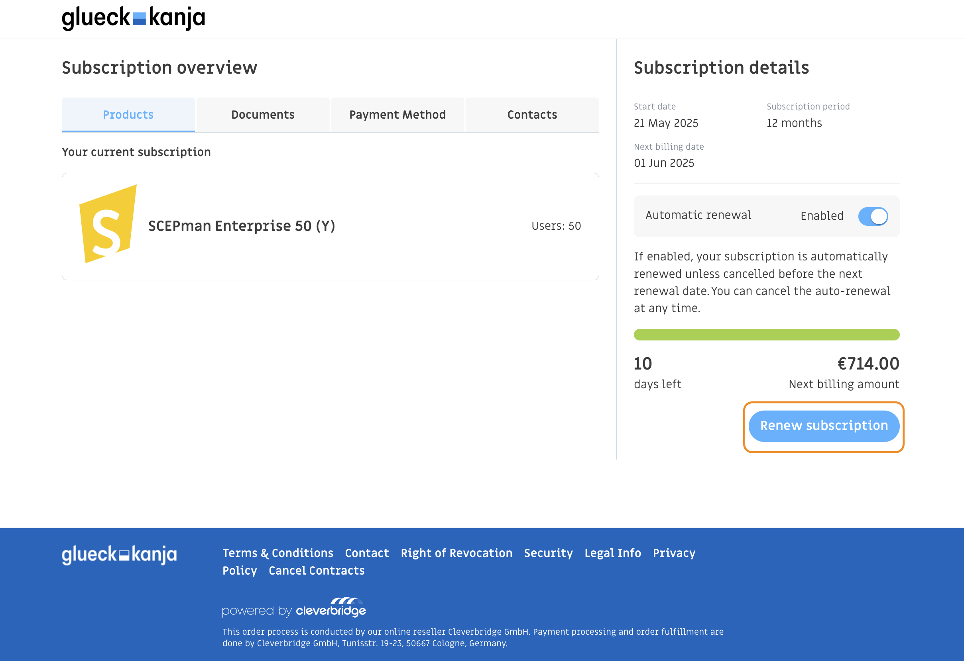
Task: Open the Privacy Policy link
Action: tap(674, 553)
